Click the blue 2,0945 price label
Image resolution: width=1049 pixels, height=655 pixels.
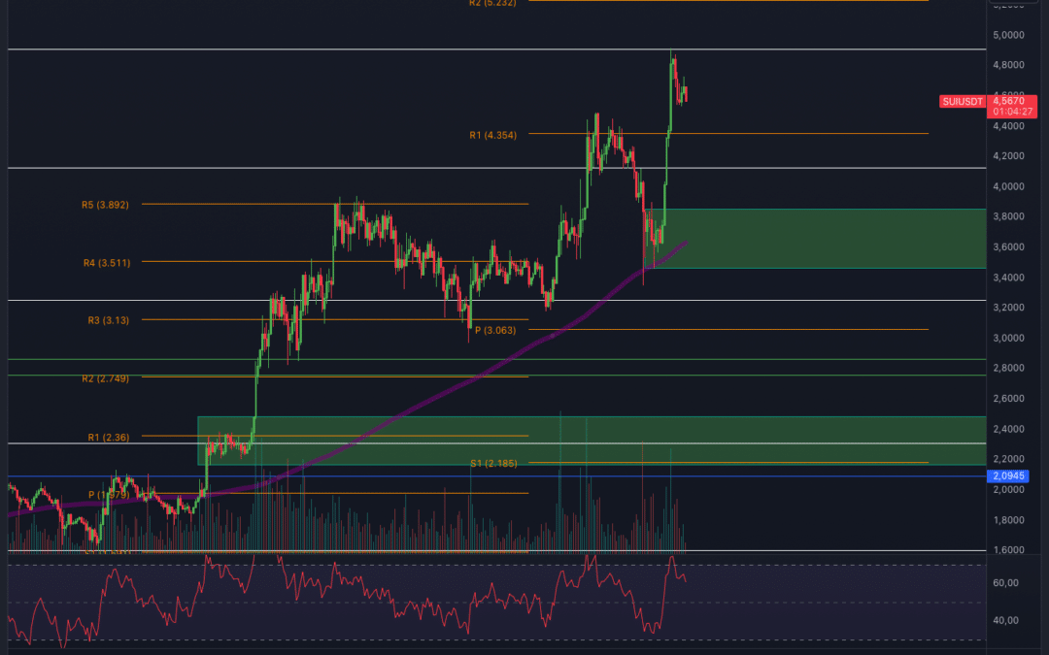point(1008,475)
